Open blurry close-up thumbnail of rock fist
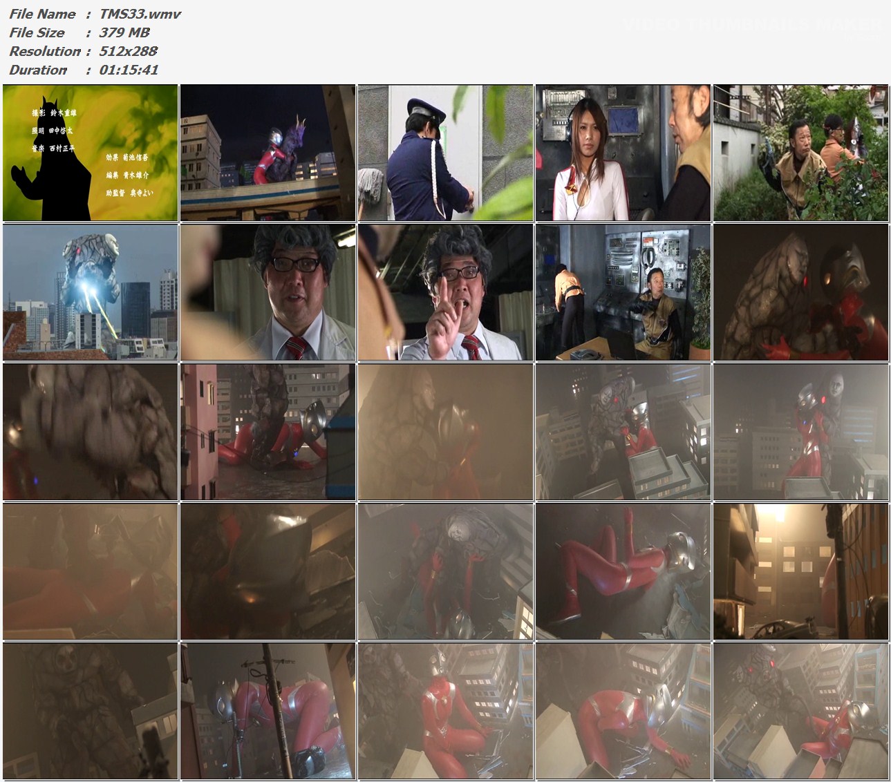 click(91, 432)
